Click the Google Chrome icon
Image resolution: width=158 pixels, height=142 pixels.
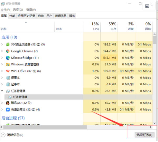tap(8, 51)
